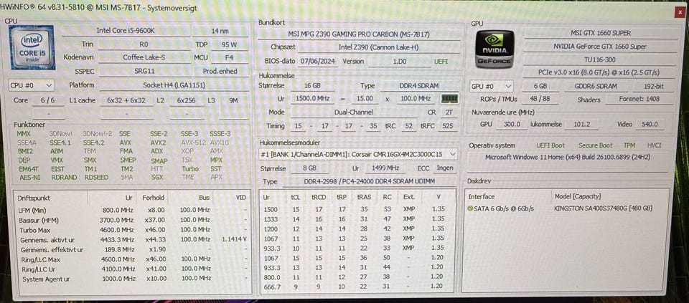Click the Intel Core i5-9600K name field

coord(125,30)
